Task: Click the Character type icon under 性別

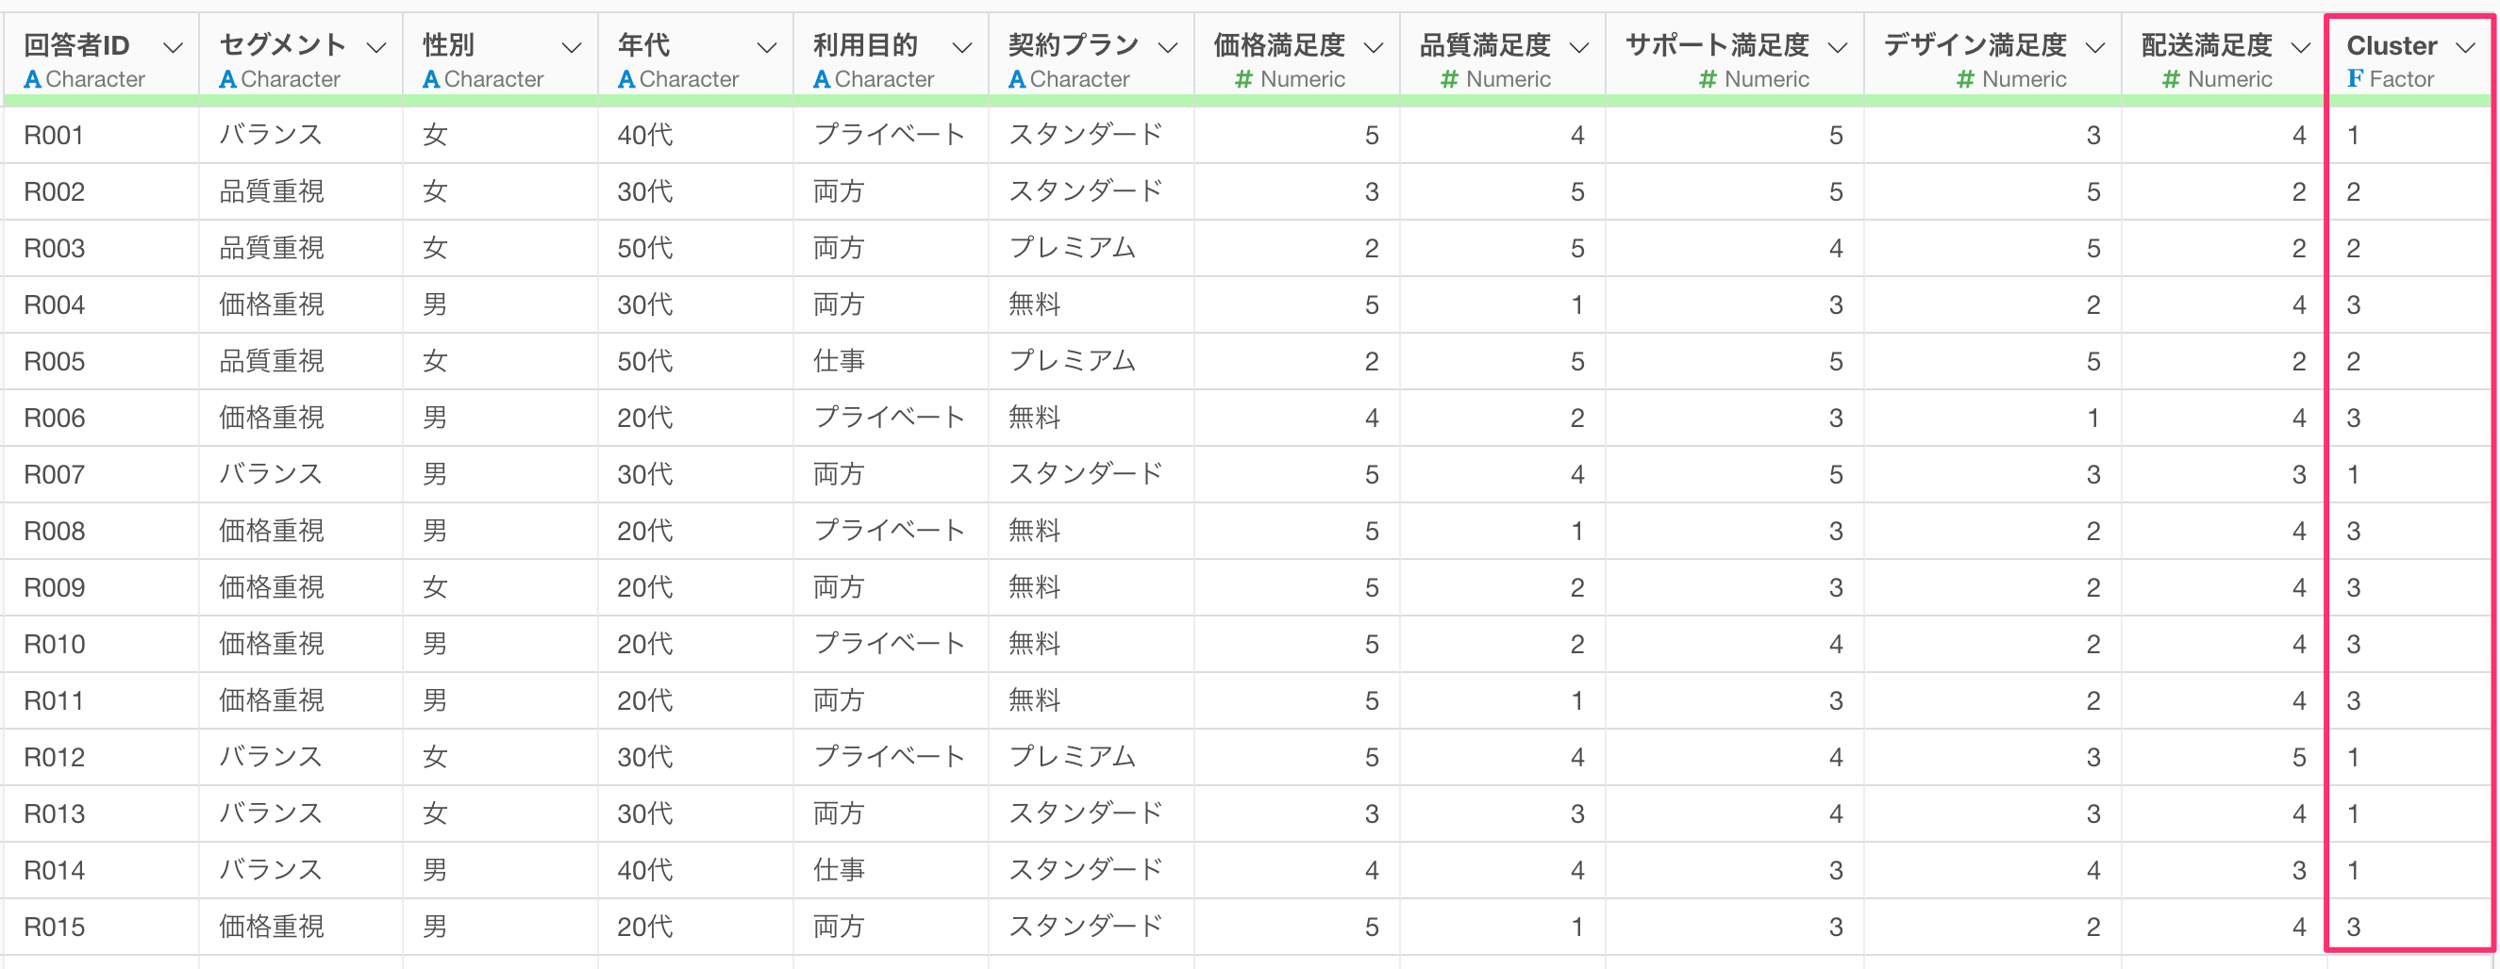Action: [x=431, y=79]
